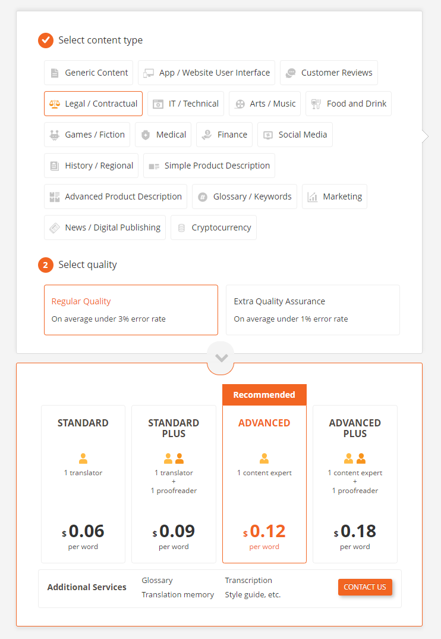The image size is (441, 639).
Task: Choose the Advanced Plus pricing plan
Action: tap(355, 484)
